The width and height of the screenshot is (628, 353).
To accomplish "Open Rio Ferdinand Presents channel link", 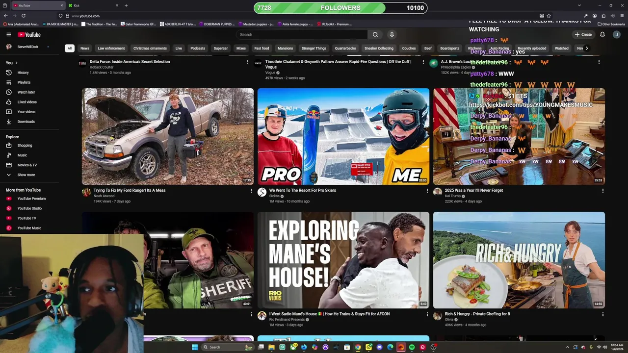I will pyautogui.click(x=287, y=320).
